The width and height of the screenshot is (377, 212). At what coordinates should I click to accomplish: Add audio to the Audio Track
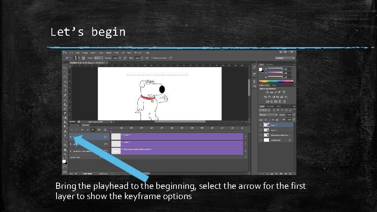pyautogui.click(x=245, y=157)
